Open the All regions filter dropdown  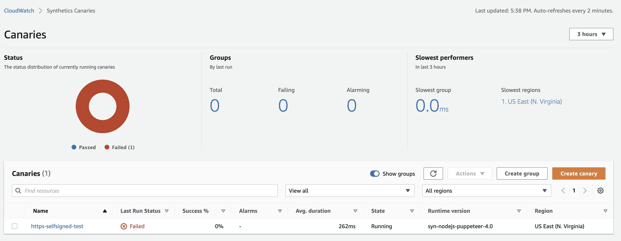tap(486, 191)
